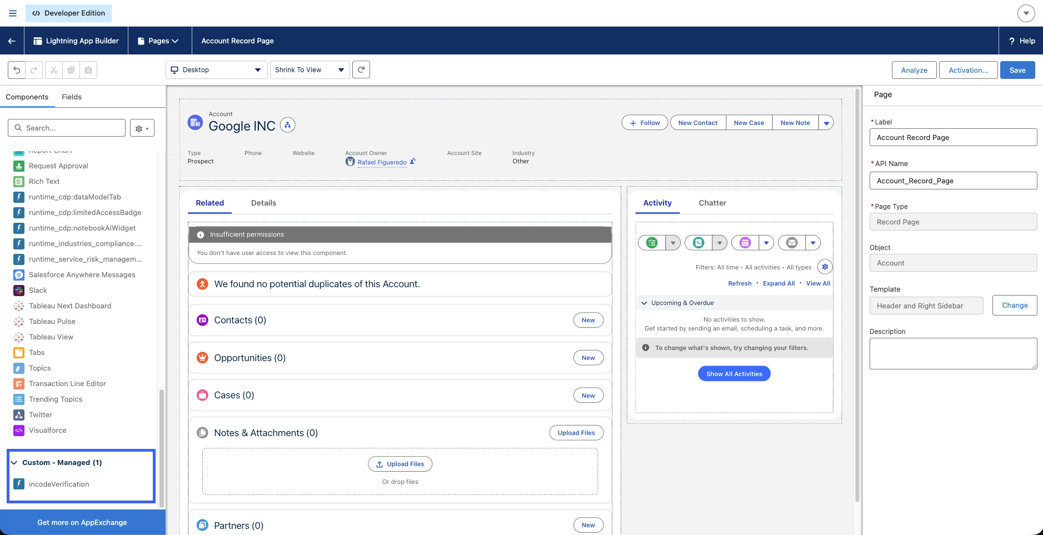
Task: Click the New Contact button
Action: click(x=698, y=123)
